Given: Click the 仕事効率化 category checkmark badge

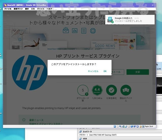Looking at the screenshot, I should tap(111, 90).
